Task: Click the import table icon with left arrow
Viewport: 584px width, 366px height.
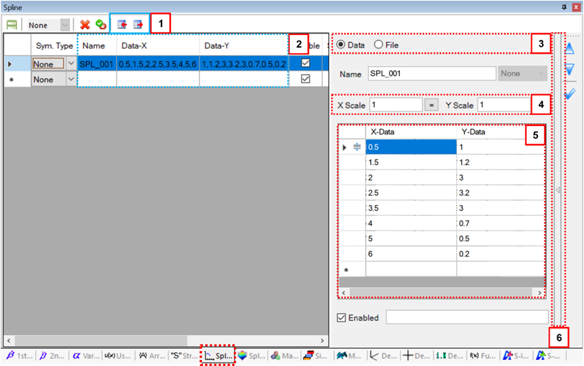Action: [x=122, y=25]
